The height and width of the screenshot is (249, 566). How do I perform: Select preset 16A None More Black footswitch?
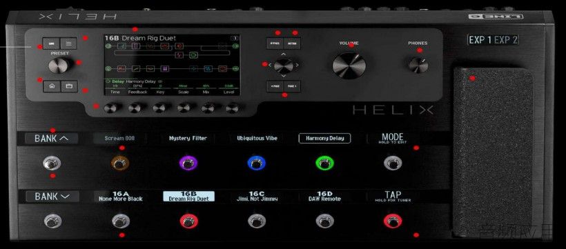pos(121,221)
